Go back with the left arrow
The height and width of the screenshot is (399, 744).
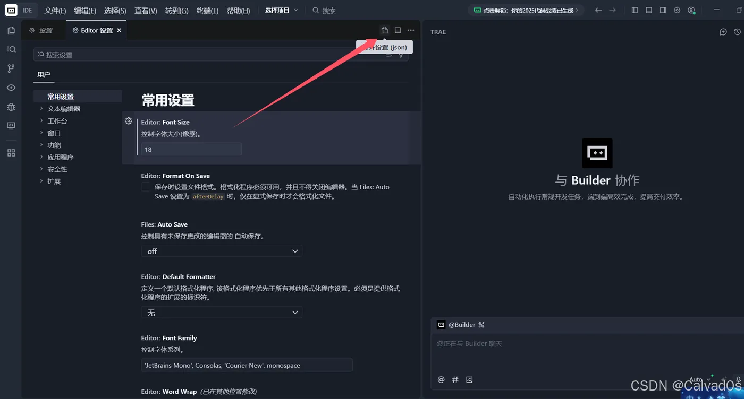[x=598, y=10]
